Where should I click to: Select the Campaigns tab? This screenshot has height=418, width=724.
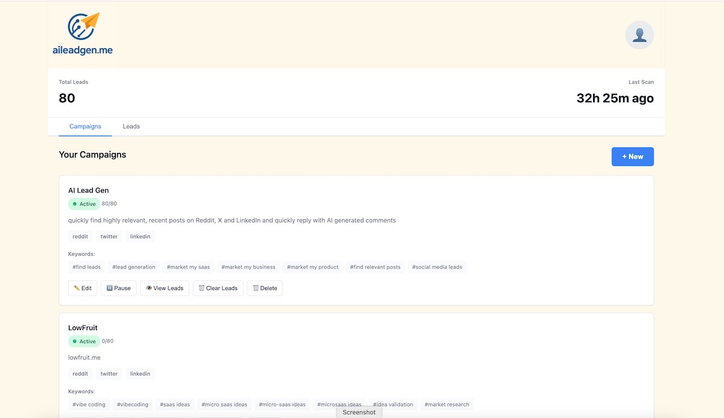point(85,127)
